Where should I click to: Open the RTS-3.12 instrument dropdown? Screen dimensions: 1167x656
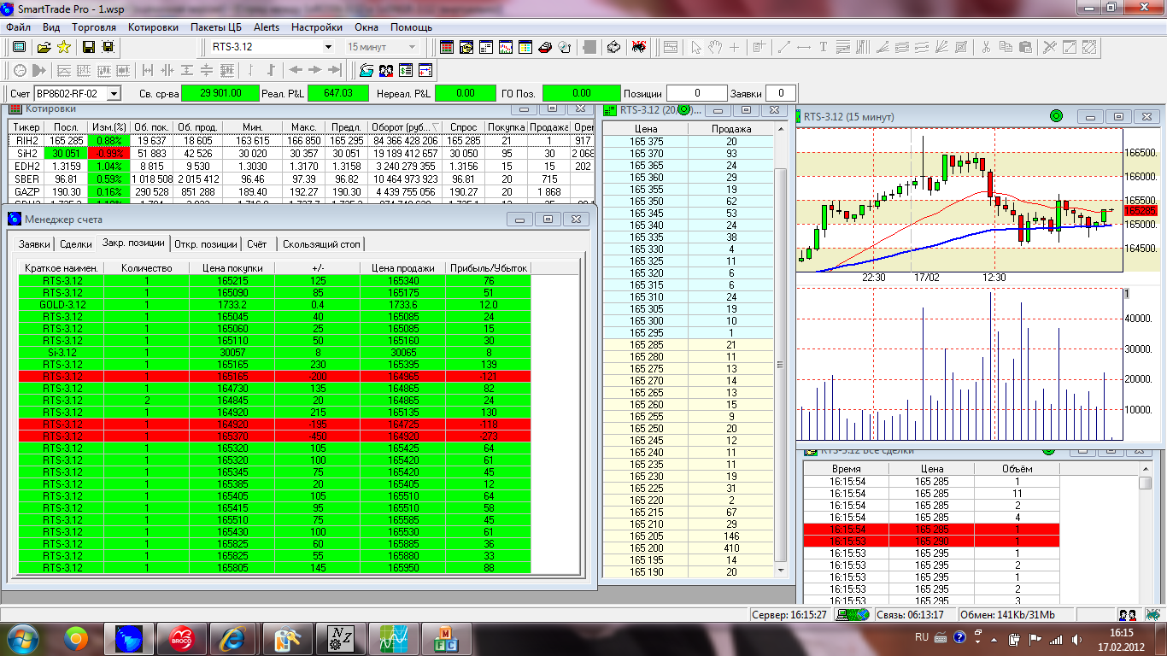pos(327,47)
